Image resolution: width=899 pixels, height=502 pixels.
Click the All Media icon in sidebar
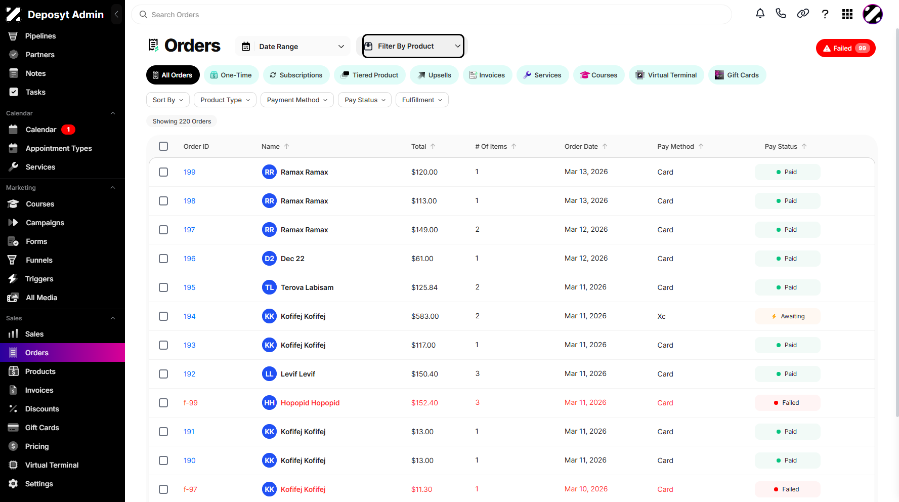coord(13,298)
